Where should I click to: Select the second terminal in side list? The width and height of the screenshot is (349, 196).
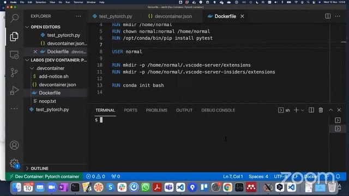pos(338,128)
